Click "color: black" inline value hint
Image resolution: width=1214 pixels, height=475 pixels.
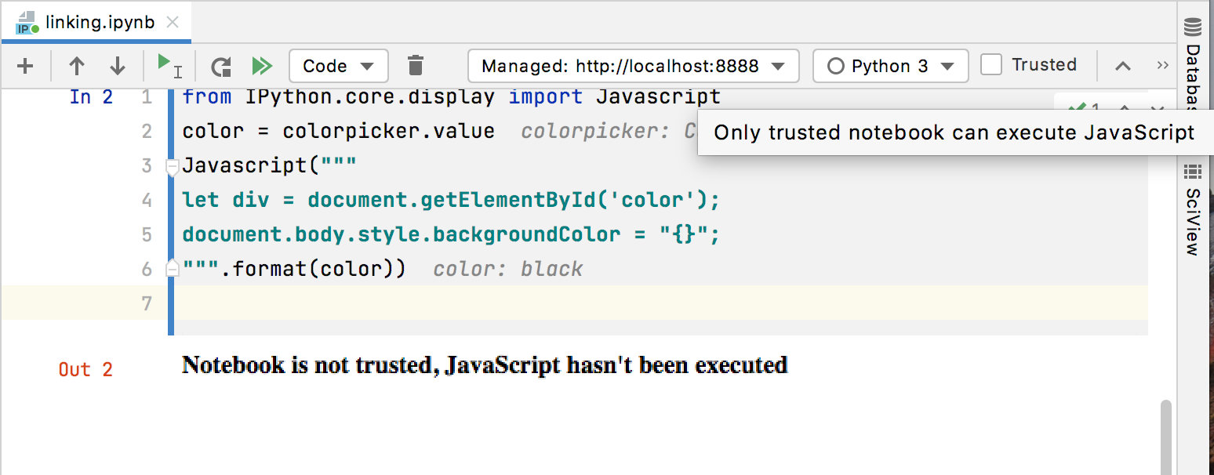(x=507, y=270)
